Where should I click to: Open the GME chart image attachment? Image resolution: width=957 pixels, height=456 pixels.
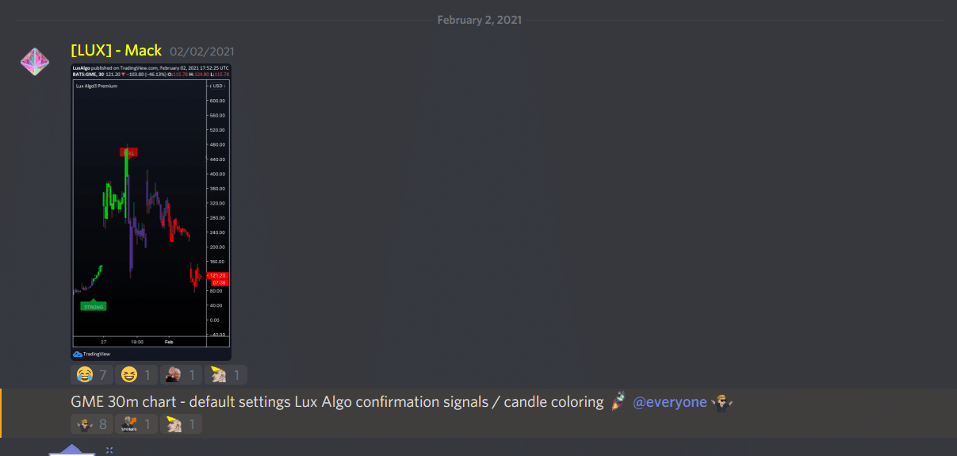coord(151,212)
